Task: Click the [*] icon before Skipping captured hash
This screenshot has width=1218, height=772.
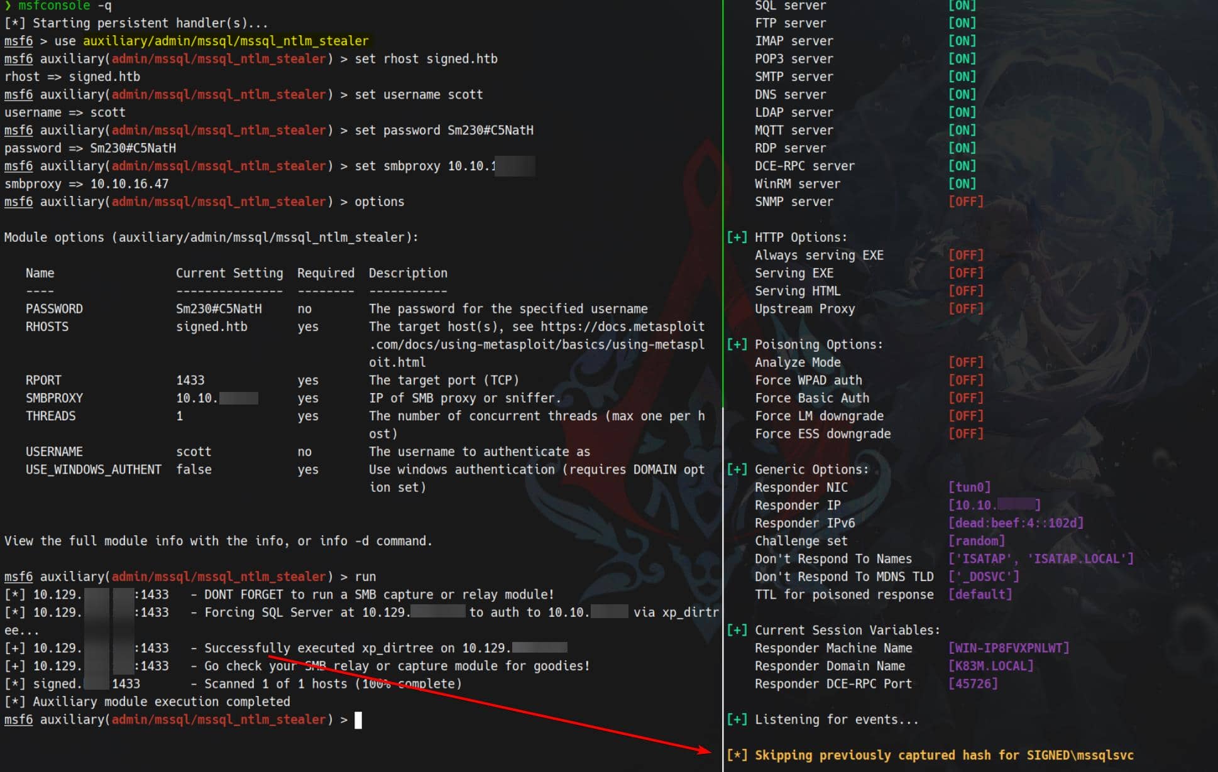Action: (x=737, y=756)
